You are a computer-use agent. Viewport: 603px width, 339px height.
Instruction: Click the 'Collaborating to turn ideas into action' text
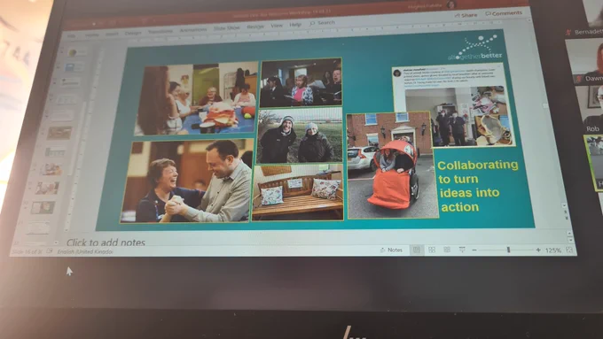[478, 186]
